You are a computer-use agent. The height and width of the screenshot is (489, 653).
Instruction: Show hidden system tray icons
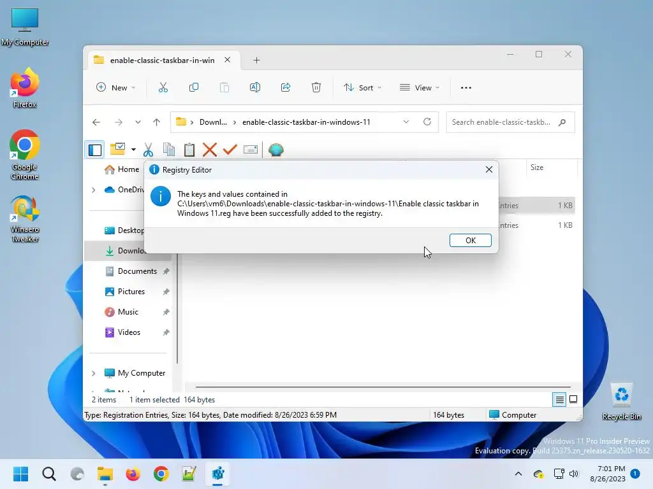518,474
